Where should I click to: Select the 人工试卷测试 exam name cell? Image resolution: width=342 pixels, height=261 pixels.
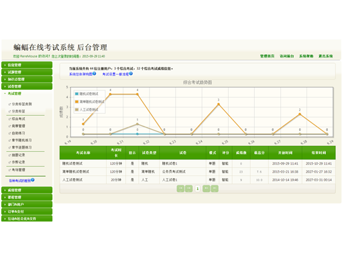tap(83, 179)
